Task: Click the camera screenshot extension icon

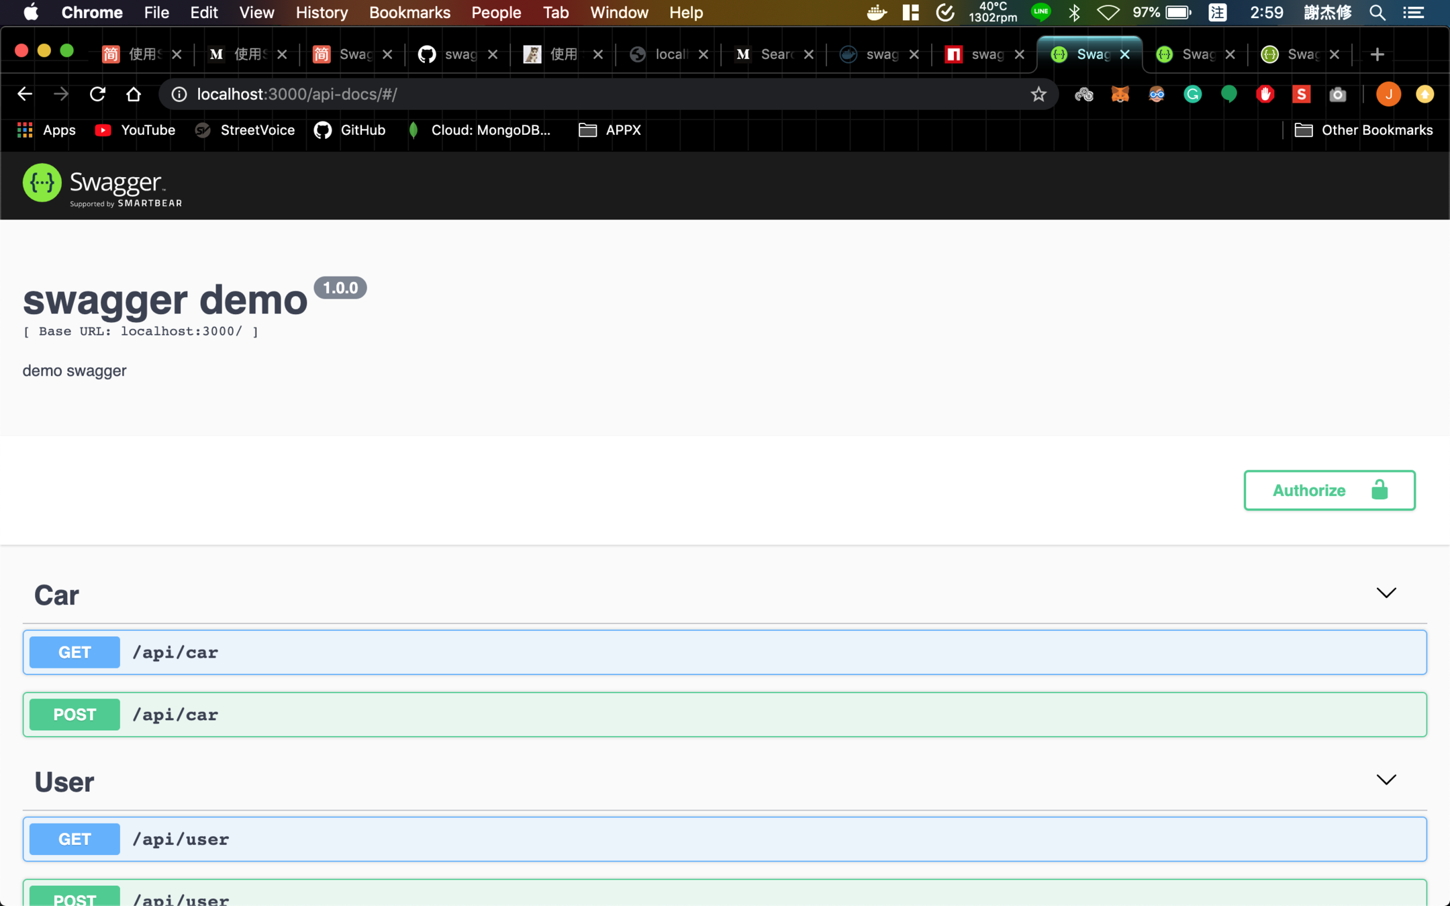Action: coord(1337,95)
